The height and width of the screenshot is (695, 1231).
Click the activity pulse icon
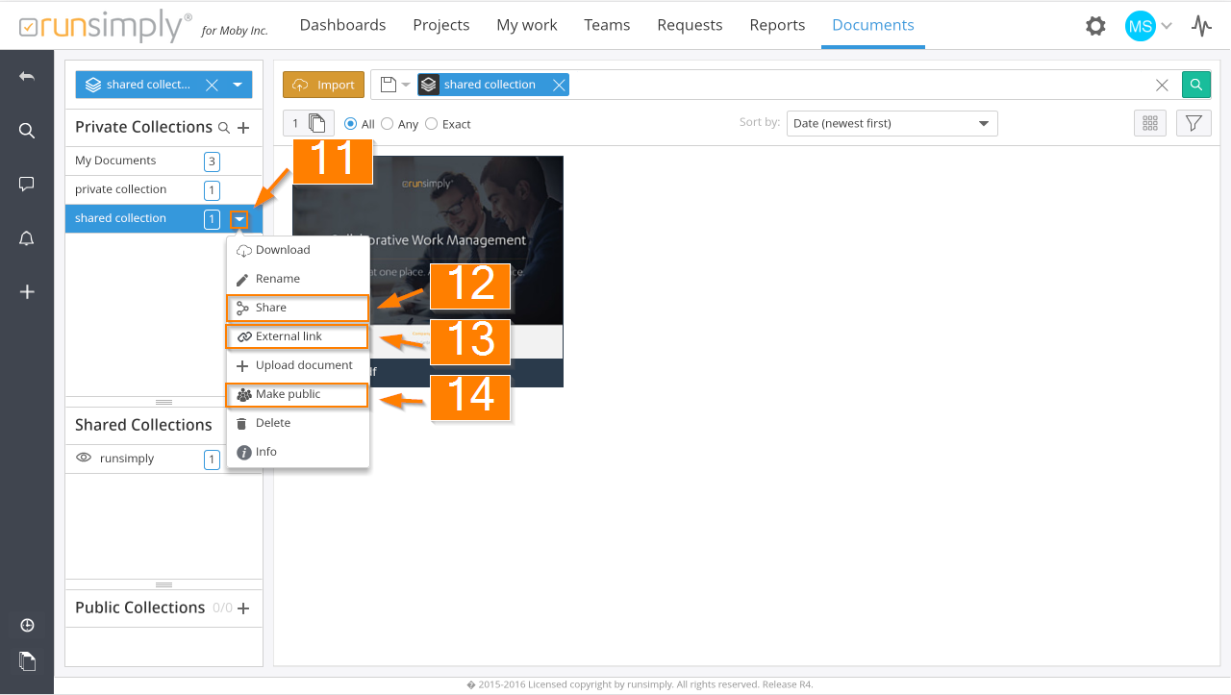(1201, 26)
